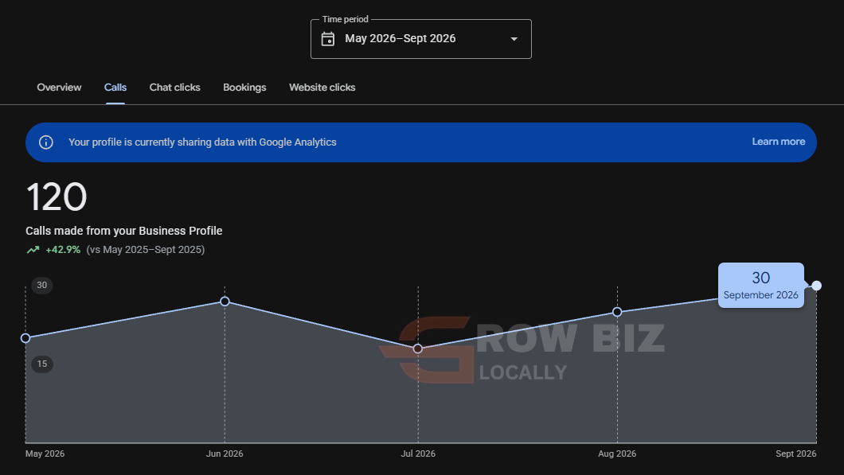844x475 pixels.
Task: Select the May 2026 data point on chart
Action: point(25,338)
